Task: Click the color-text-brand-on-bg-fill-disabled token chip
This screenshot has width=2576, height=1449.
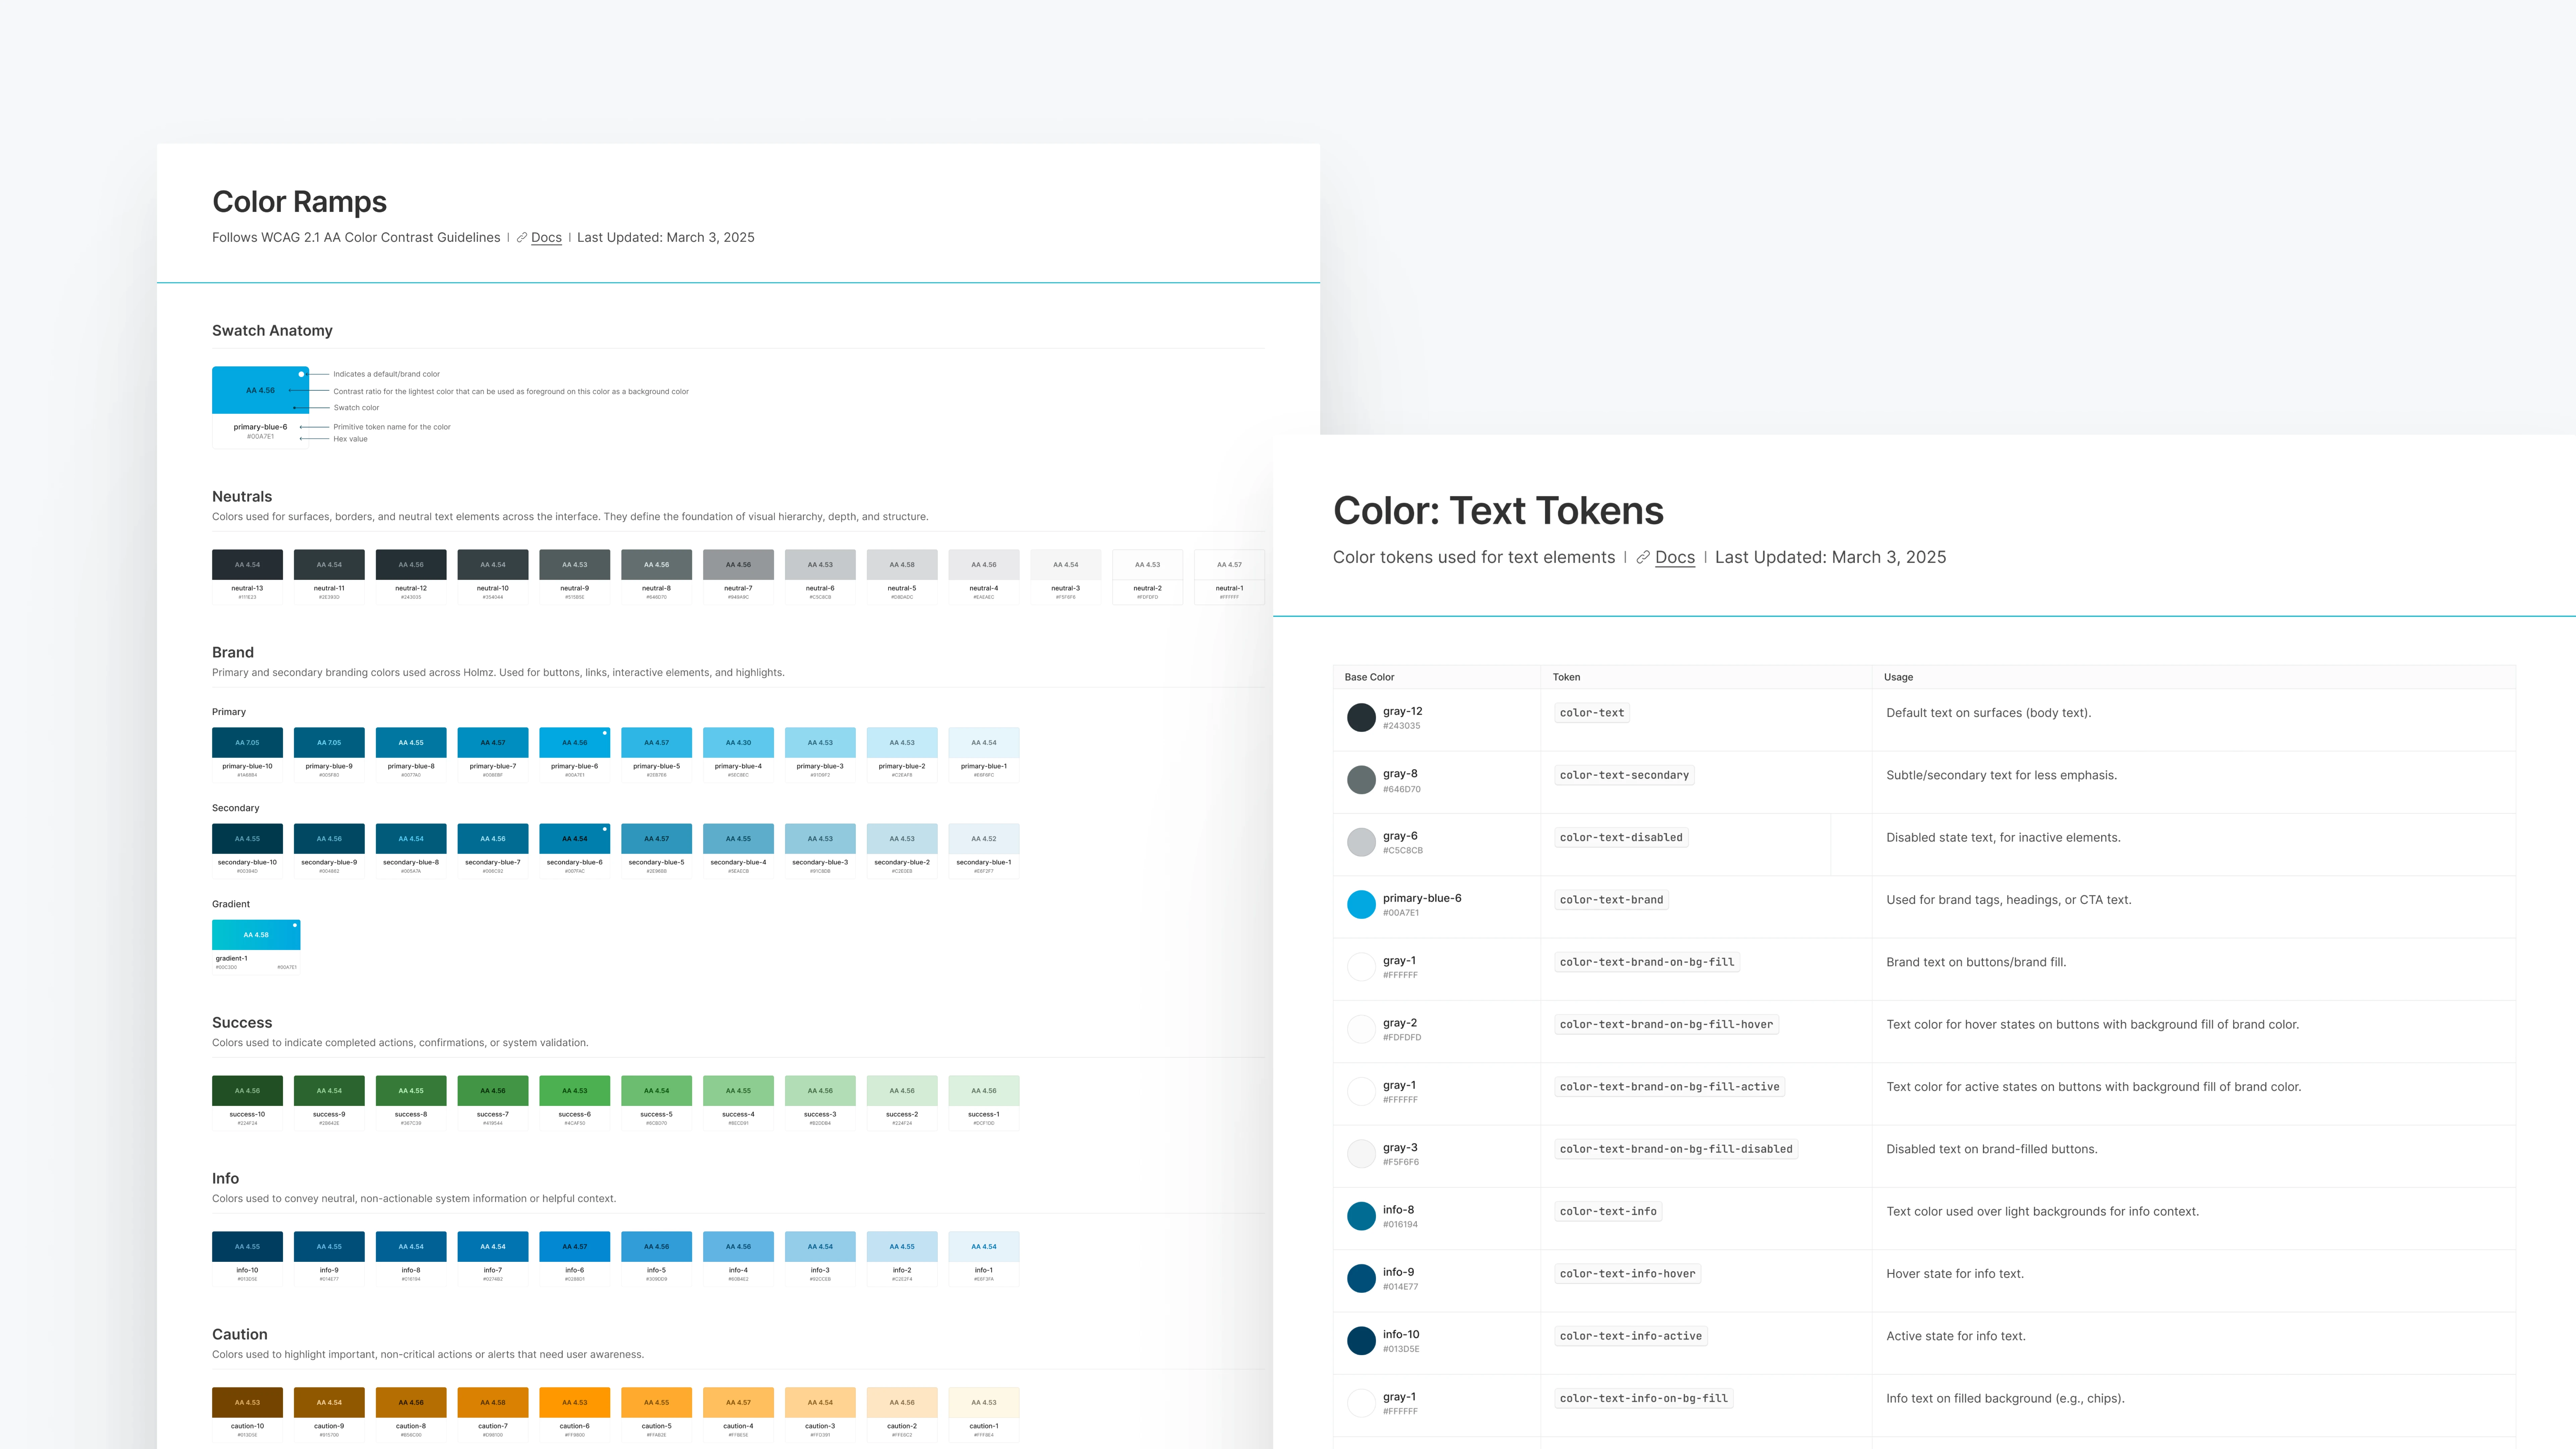Action: tap(1676, 1149)
